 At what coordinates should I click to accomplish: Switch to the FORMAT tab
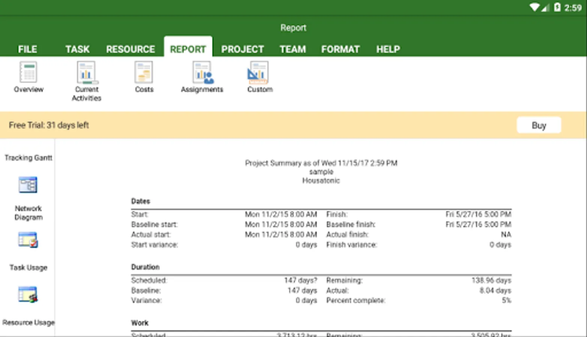pos(340,49)
